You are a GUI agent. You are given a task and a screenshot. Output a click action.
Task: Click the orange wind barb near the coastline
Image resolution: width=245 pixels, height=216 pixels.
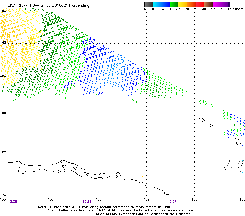(143, 177)
